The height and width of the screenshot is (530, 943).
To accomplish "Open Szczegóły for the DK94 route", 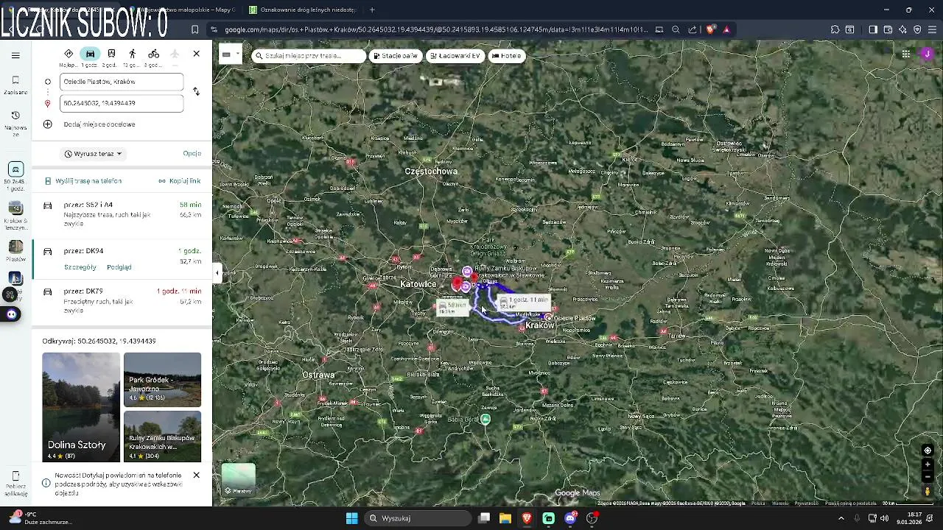I will tap(80, 267).
